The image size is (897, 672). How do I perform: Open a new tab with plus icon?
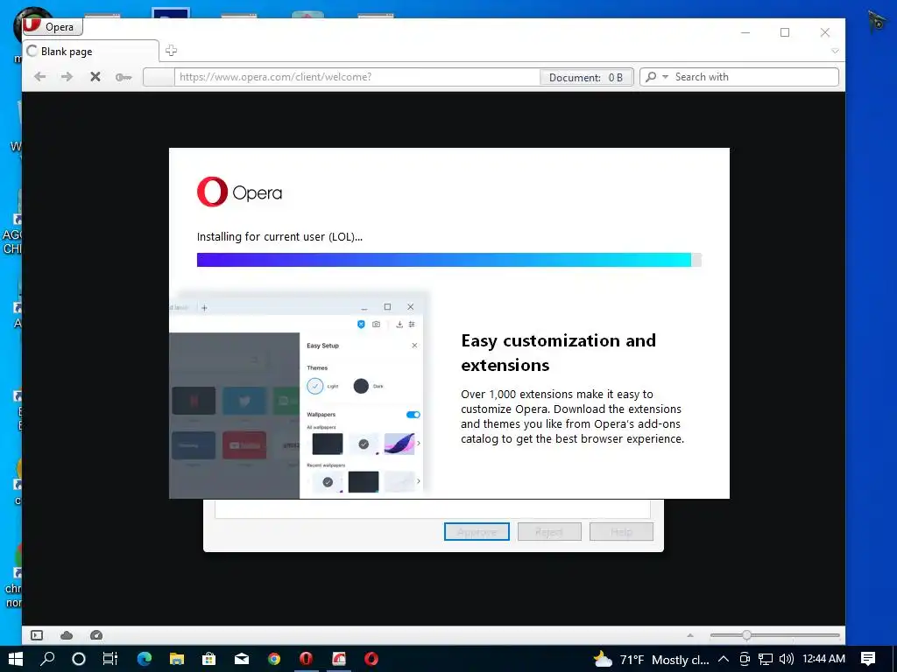click(x=171, y=51)
